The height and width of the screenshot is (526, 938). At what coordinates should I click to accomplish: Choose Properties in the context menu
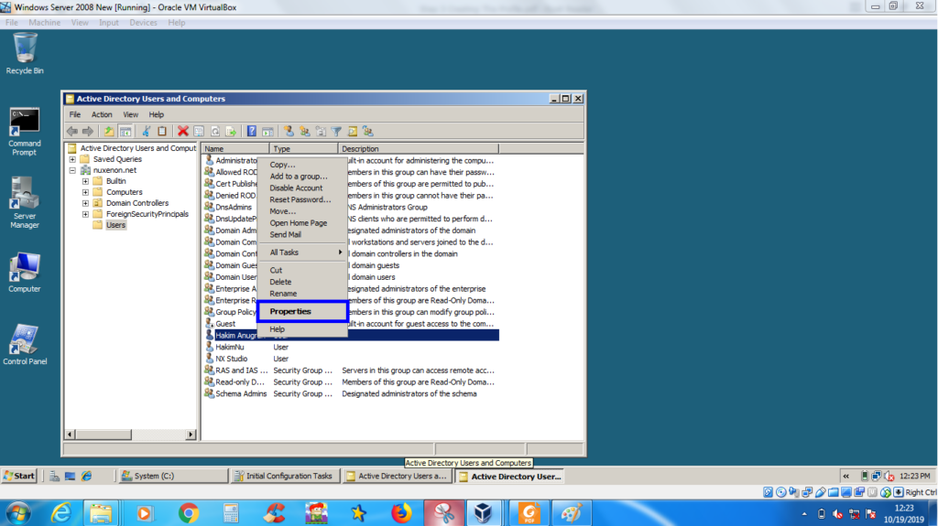coord(302,311)
